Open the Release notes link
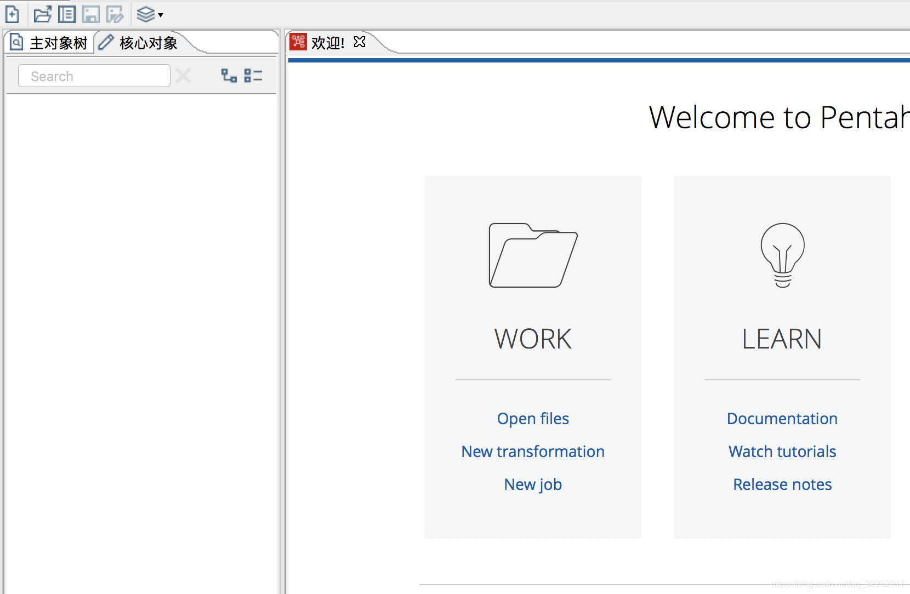The width and height of the screenshot is (910, 594). (782, 484)
